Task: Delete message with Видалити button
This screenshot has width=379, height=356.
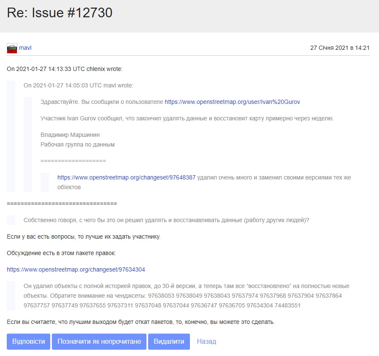Action: pos(169,342)
